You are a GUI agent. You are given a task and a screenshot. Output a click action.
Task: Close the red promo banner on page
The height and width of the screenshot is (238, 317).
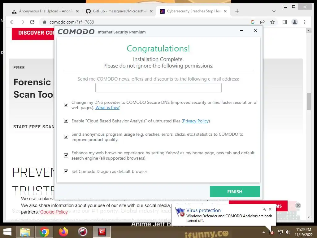[x=298, y=205]
